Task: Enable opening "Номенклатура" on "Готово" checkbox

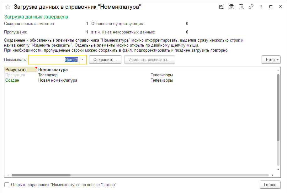Action: 7,185
